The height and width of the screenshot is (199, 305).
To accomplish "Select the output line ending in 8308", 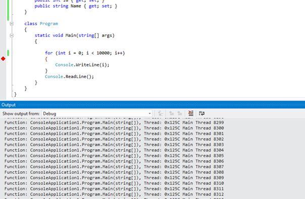I will click(x=114, y=172).
